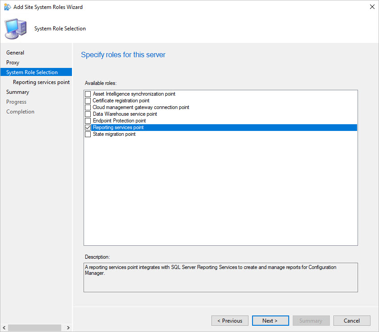Click the computer monitor header icon
The image size is (379, 332).
click(16, 29)
